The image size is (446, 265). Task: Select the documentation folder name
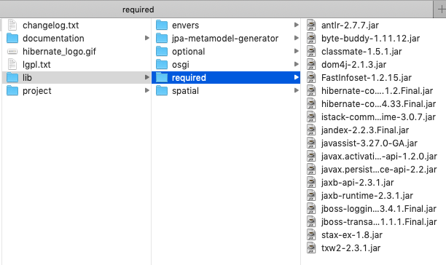53,39
